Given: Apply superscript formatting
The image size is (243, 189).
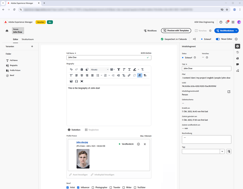Looking at the screenshot, I should click(x=71, y=75).
